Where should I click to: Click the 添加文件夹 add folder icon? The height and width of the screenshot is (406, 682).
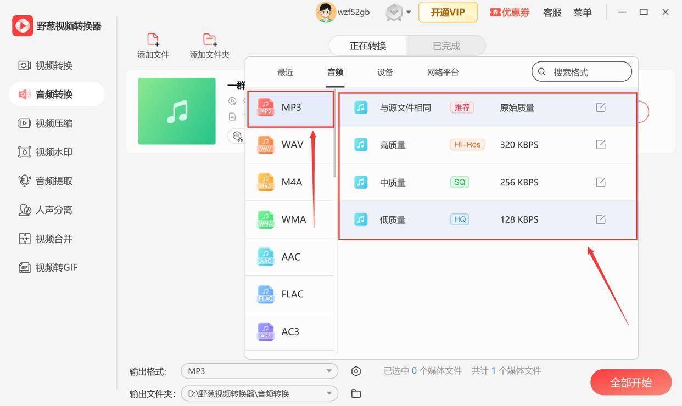[209, 38]
